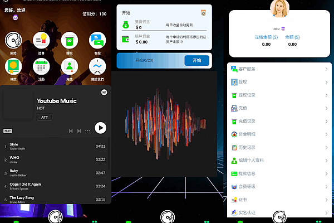Viewport: 334px width, 223px height.
Task: Open the 活動 calendar icon
Action: [x=41, y=66]
